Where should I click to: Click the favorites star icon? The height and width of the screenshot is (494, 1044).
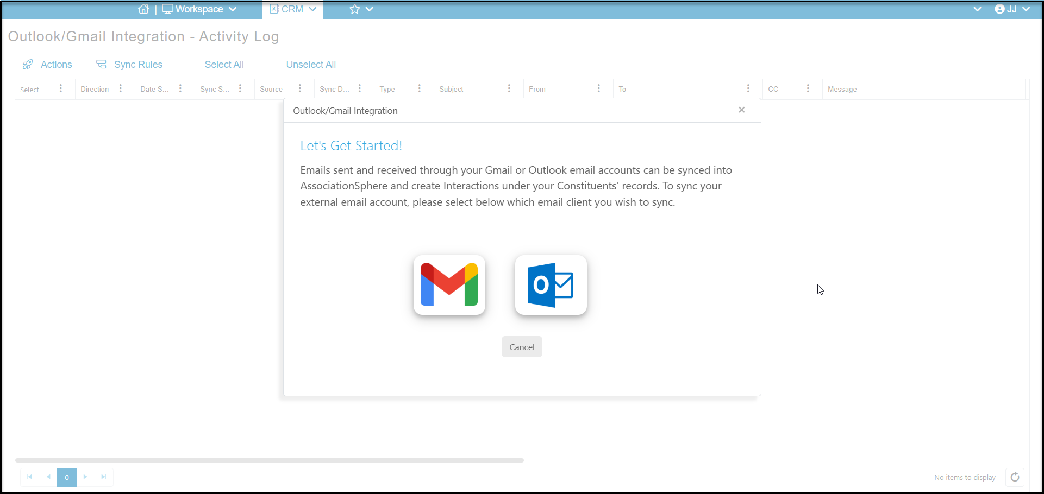[x=355, y=9]
